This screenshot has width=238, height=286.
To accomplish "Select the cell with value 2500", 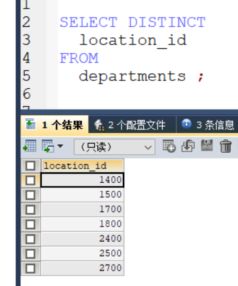I will click(82, 253).
